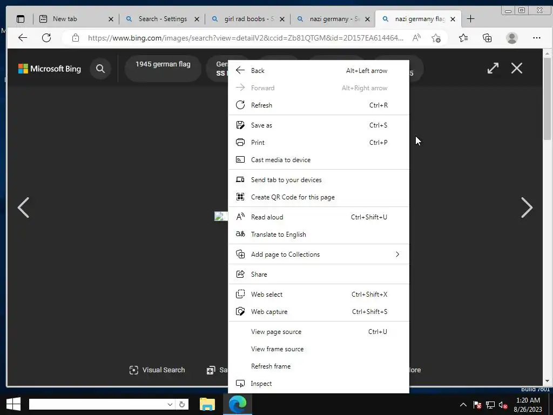Close the New tab tab
553x415 pixels.
(x=111, y=19)
